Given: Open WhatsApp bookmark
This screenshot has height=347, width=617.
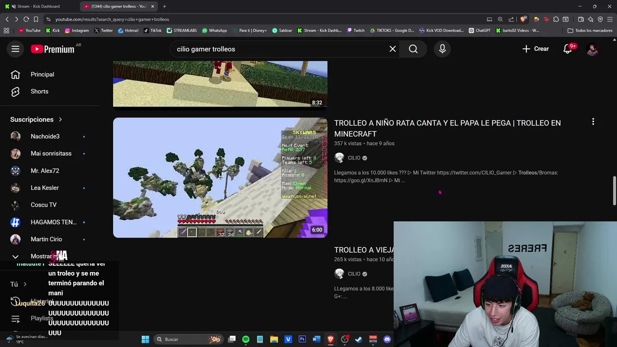Looking at the screenshot, I should (215, 30).
